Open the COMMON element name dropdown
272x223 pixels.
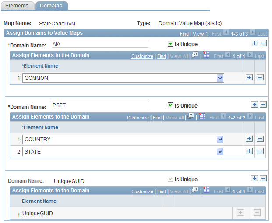220,78
